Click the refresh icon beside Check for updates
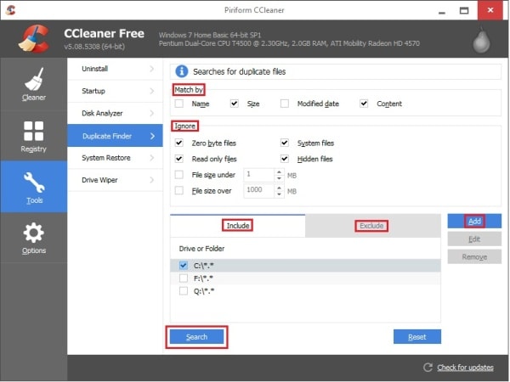The image size is (510, 382). coord(428,367)
